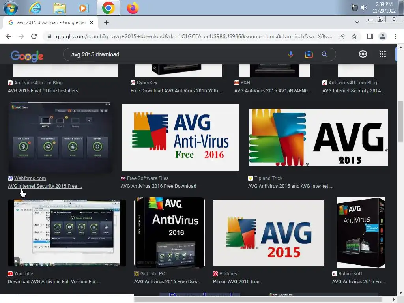Visit the Anti-virus4U.com Blog source above AVG 2015 Final
The image size is (404, 303).
click(x=38, y=83)
